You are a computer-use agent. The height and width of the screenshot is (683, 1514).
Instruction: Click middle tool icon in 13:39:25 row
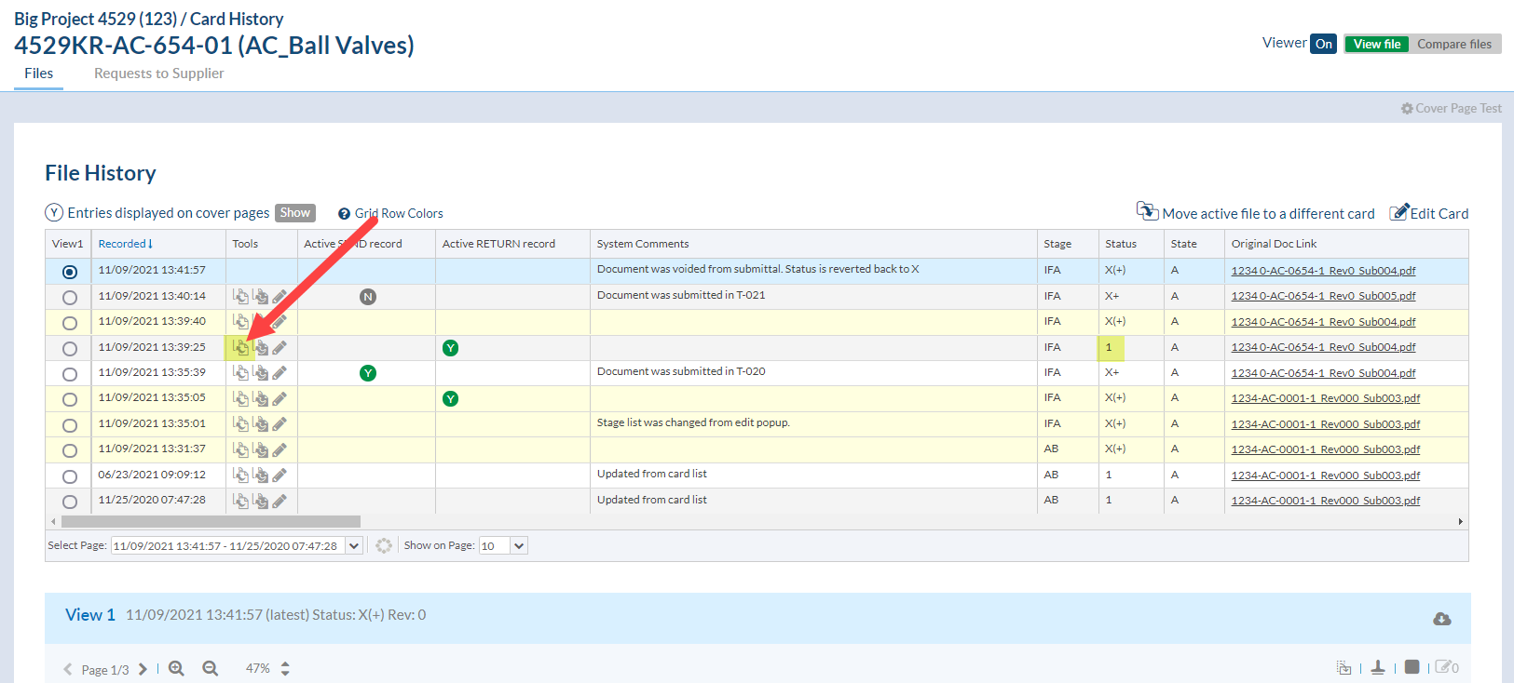[261, 347]
